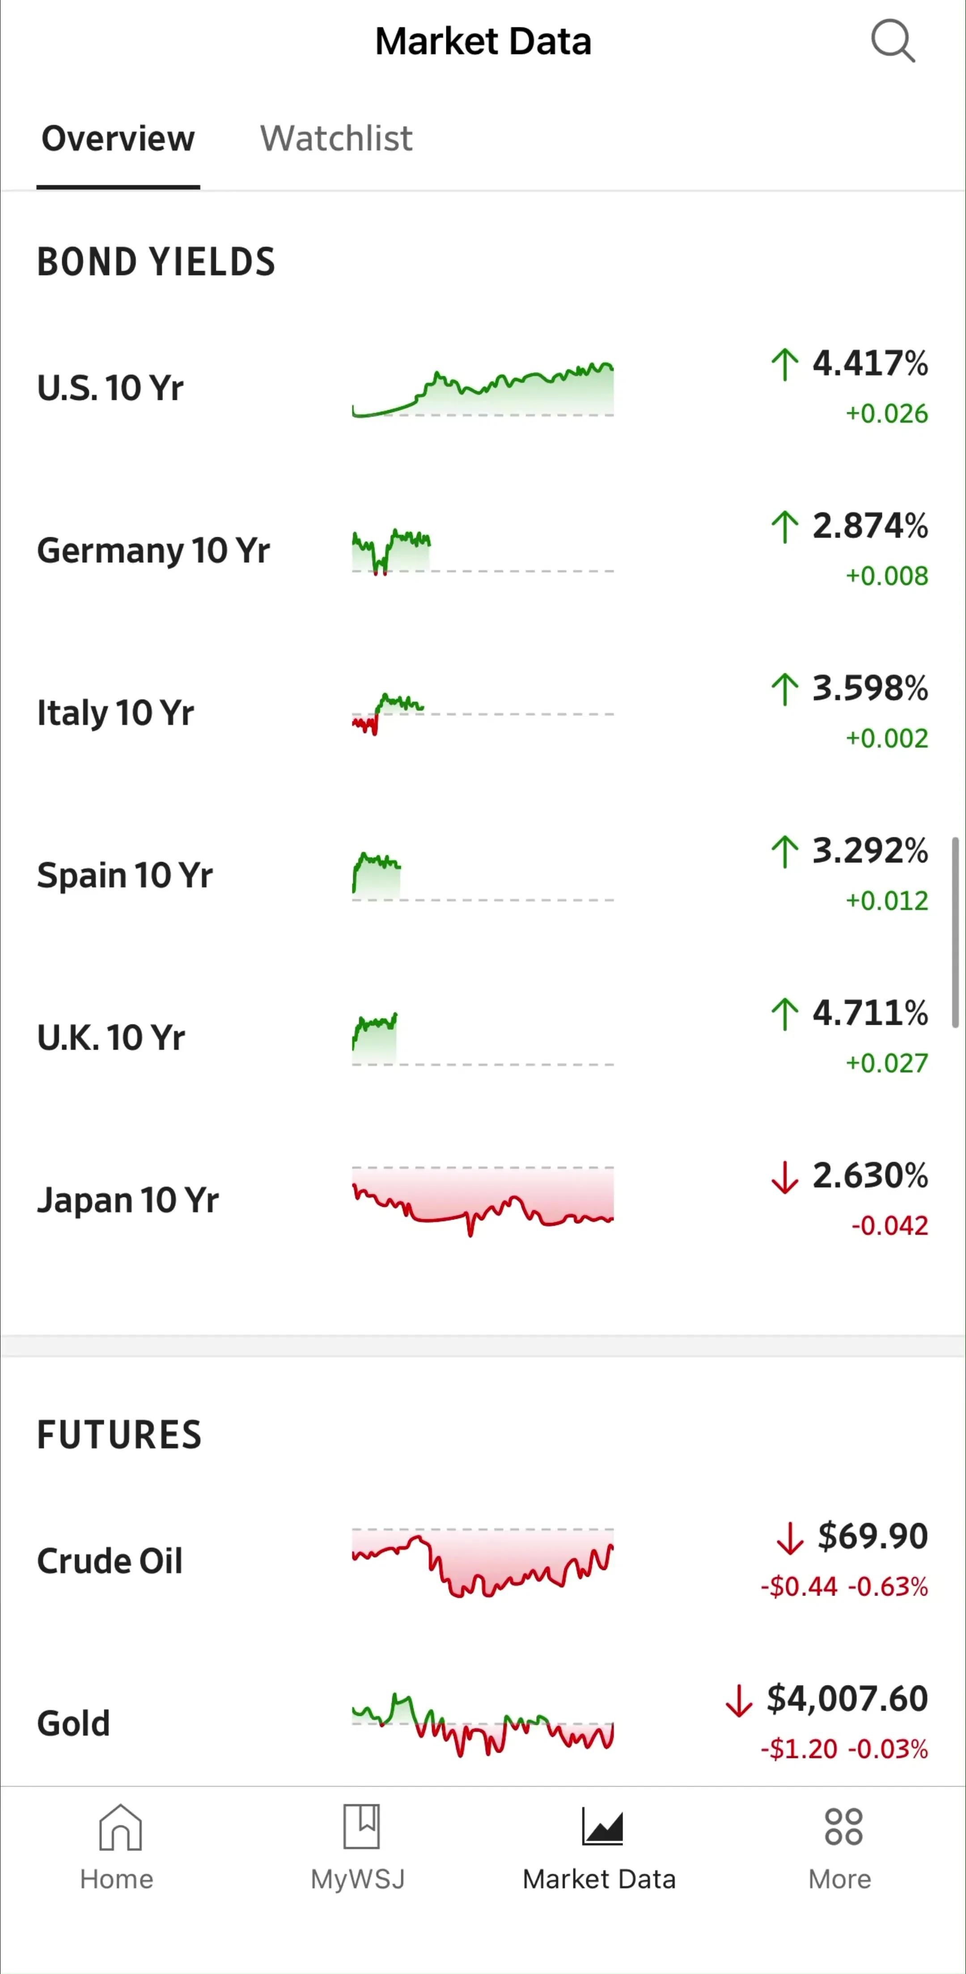Open the Japan 10 Yr yield chart
Viewport: 966px width, 1974px height.
click(x=483, y=1201)
